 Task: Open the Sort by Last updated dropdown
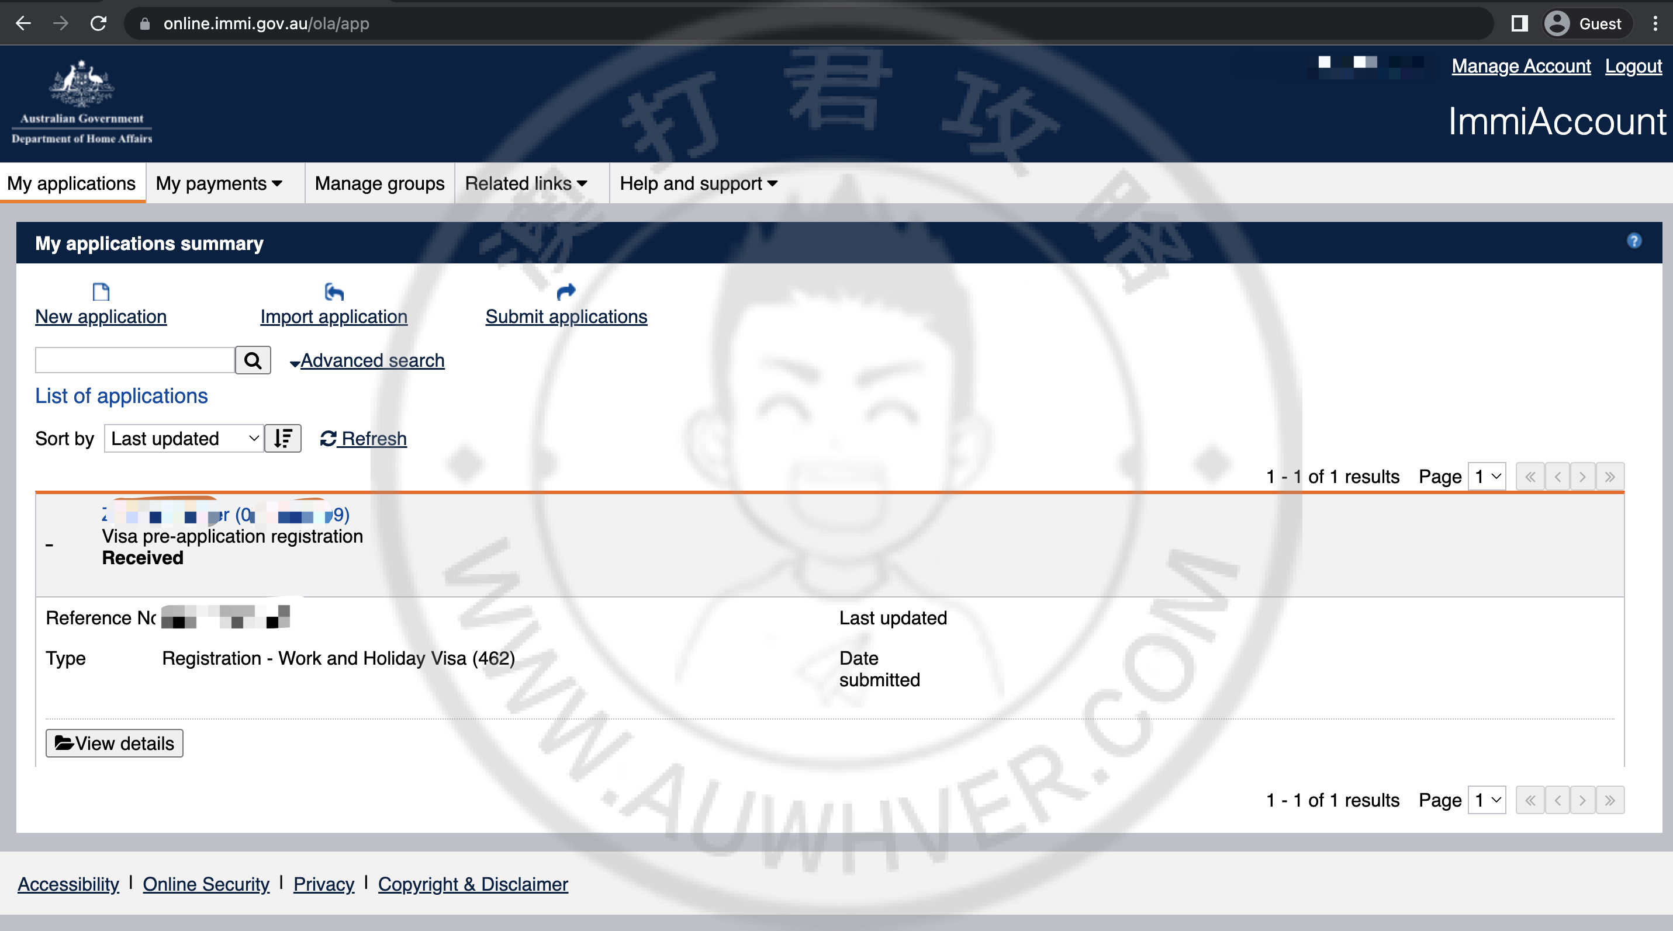(184, 439)
